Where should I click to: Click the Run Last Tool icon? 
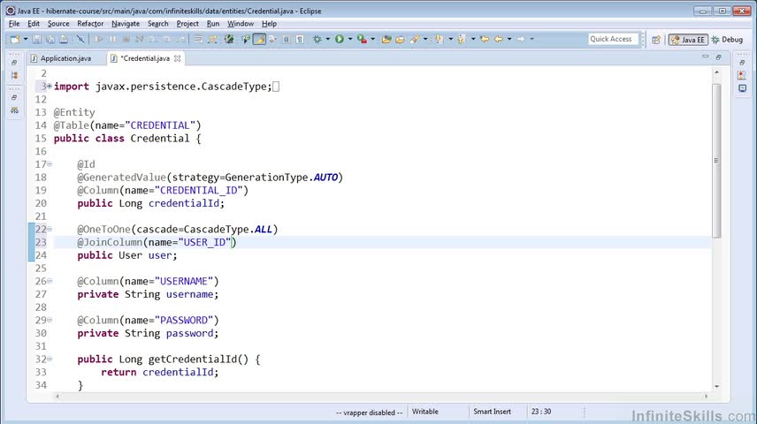[x=362, y=39]
